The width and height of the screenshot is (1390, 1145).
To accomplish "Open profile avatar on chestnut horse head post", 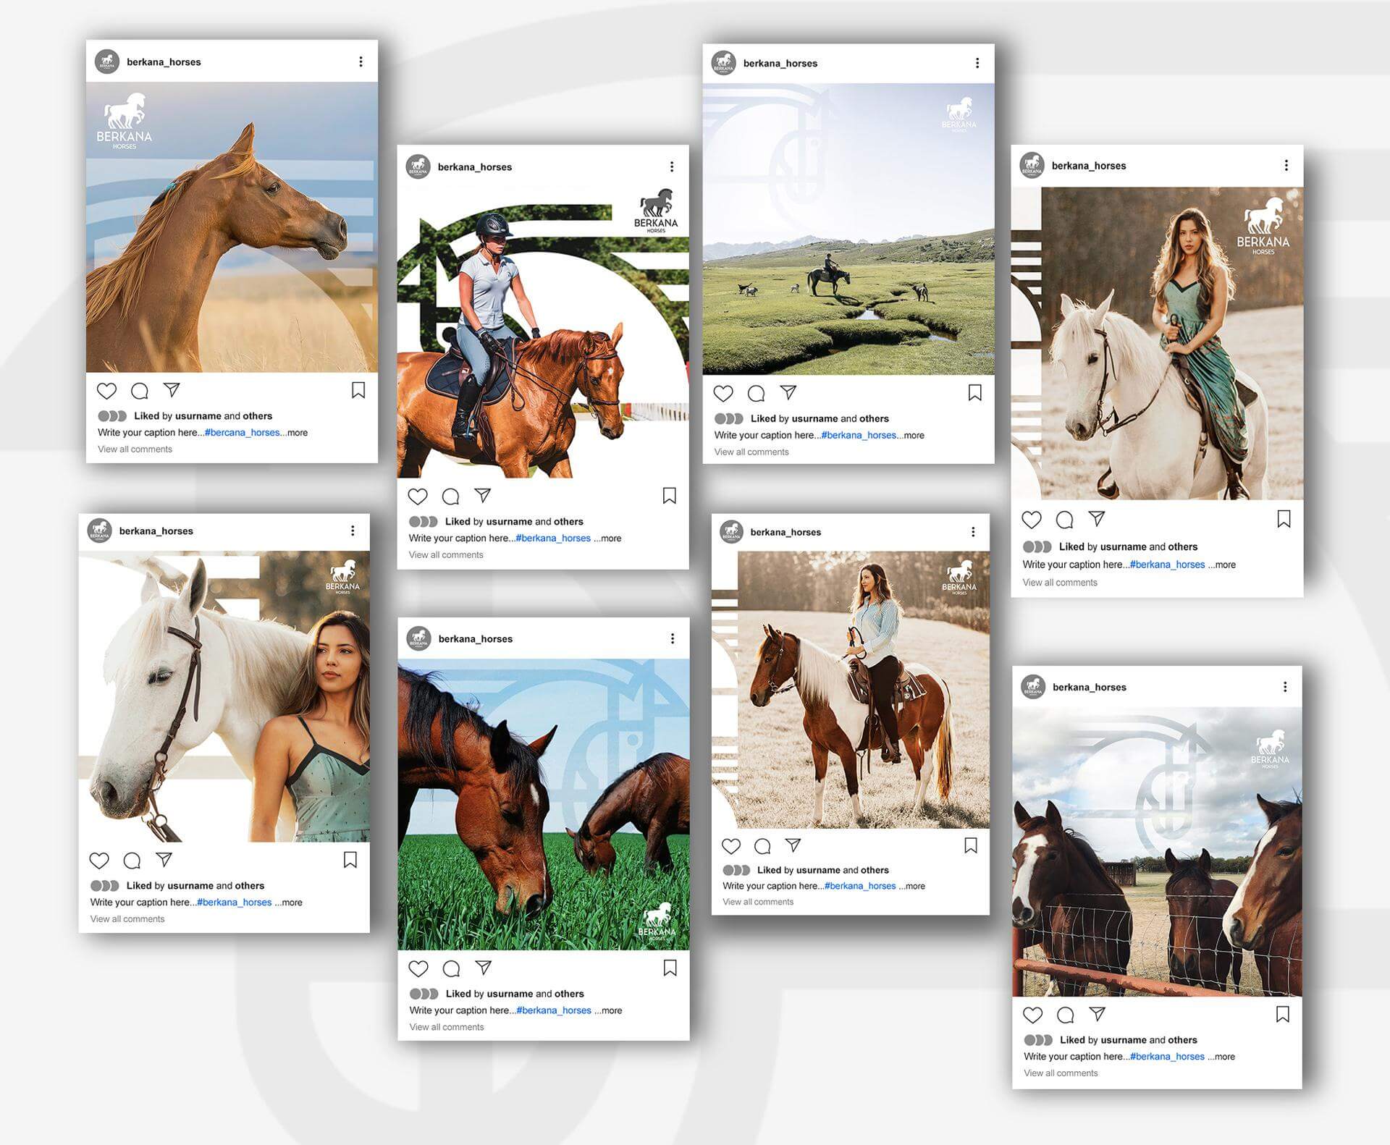I will pyautogui.click(x=107, y=62).
